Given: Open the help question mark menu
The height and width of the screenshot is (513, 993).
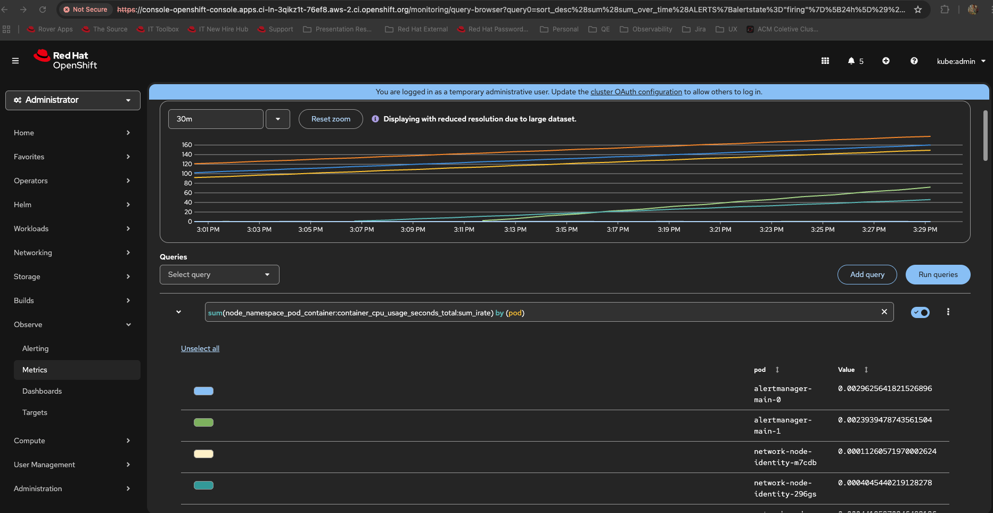Looking at the screenshot, I should [914, 61].
